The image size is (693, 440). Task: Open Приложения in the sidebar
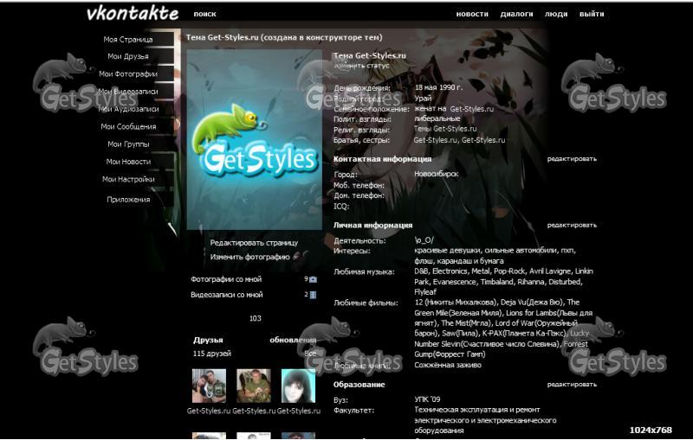click(128, 200)
